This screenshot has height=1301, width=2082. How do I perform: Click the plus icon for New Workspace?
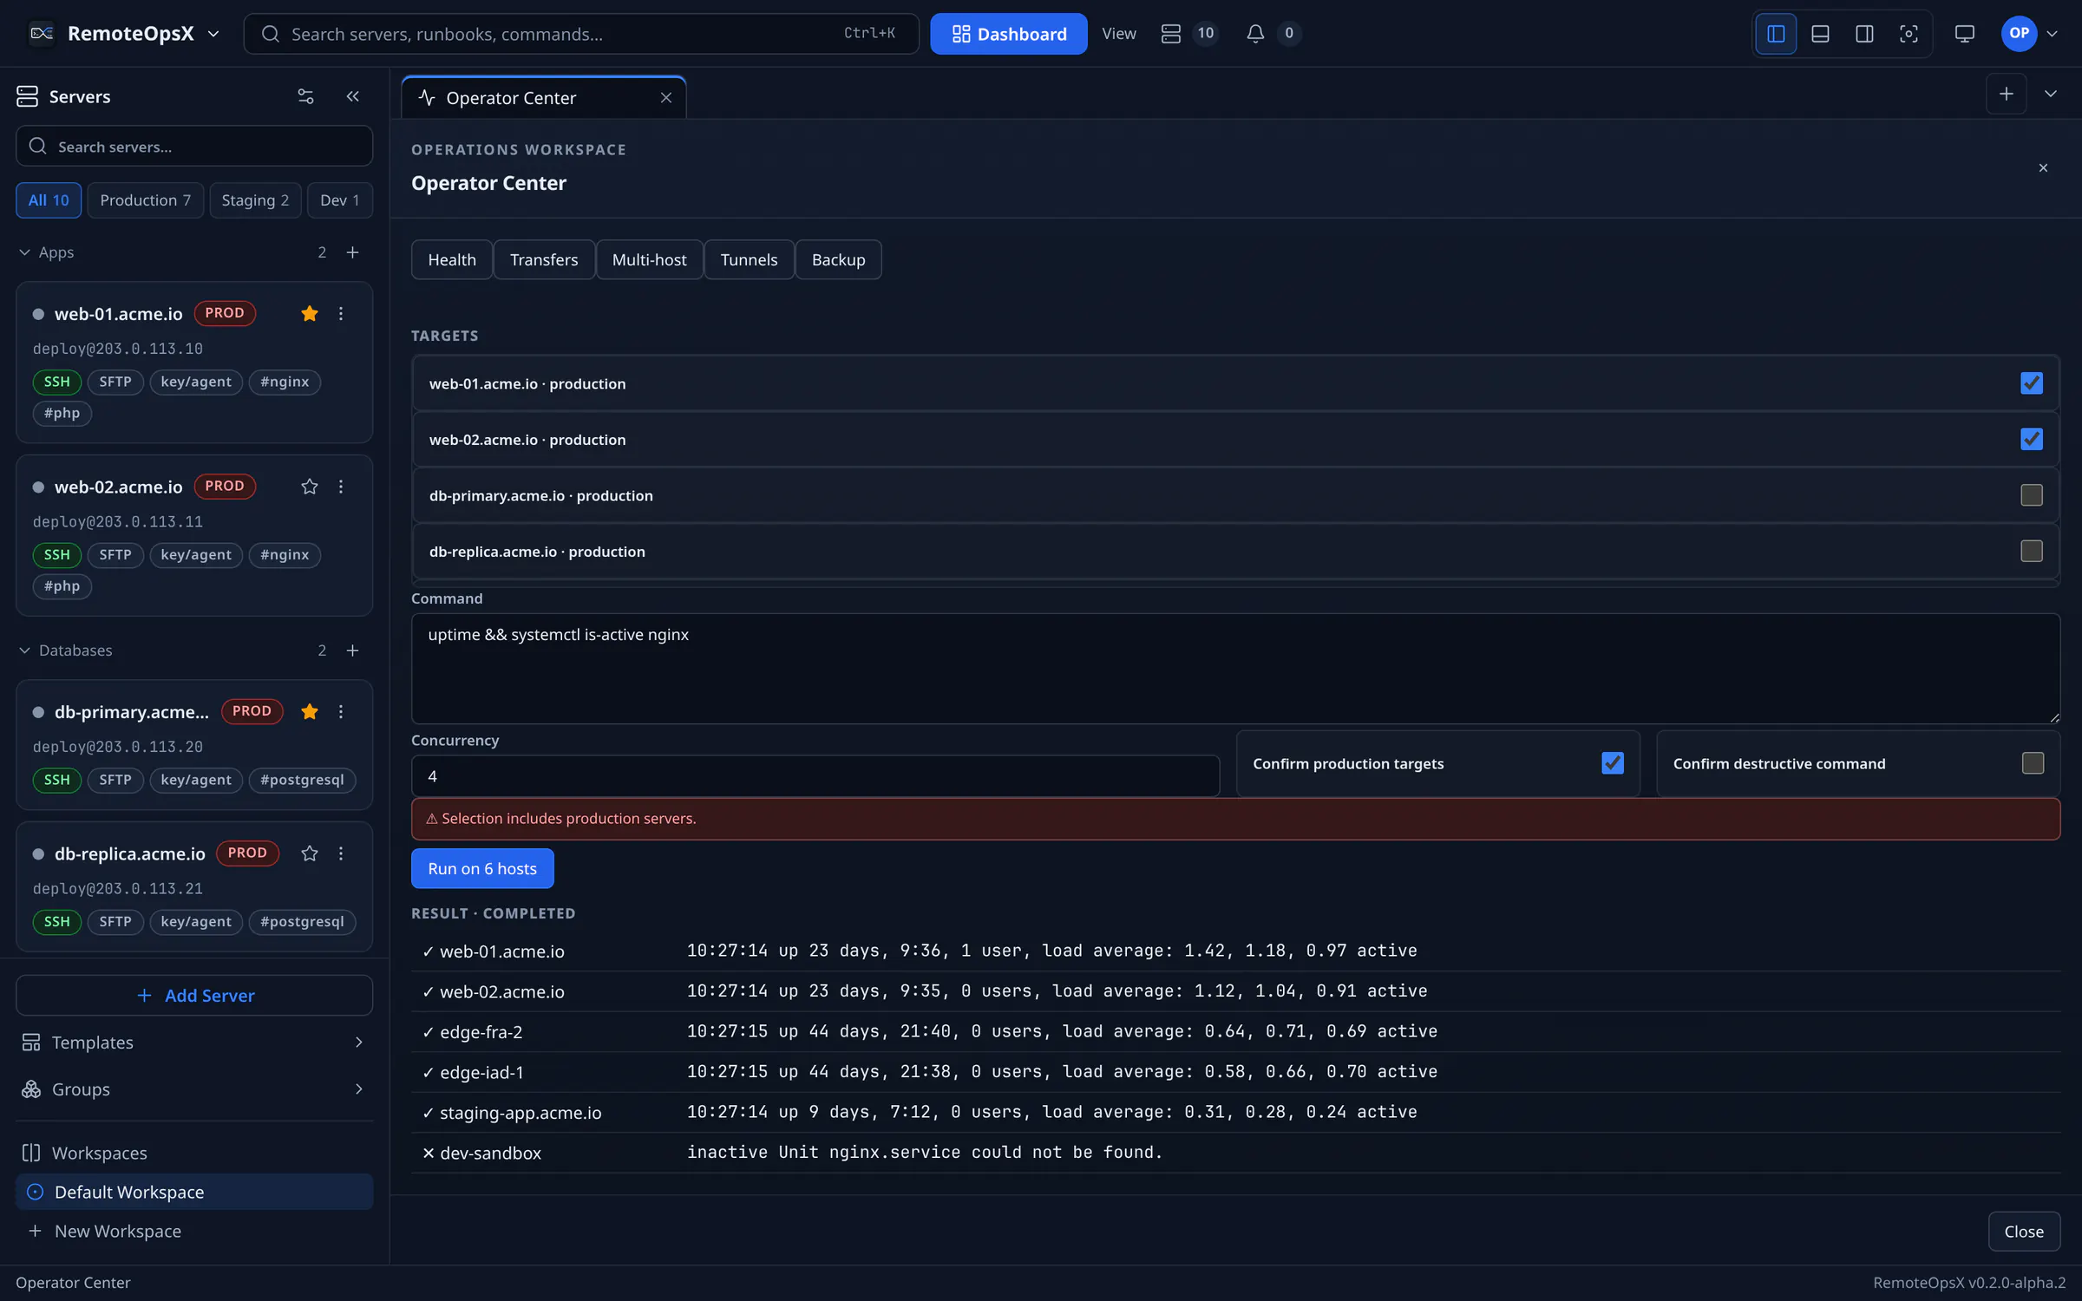click(35, 1232)
